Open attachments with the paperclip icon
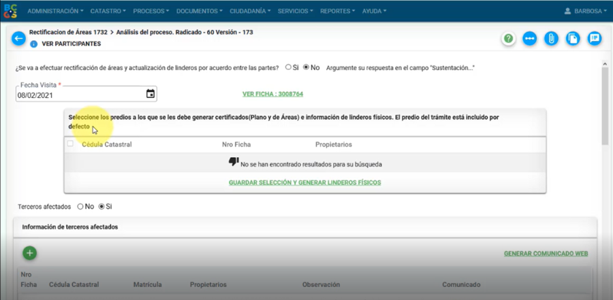The width and height of the screenshot is (613, 300). pyautogui.click(x=551, y=39)
